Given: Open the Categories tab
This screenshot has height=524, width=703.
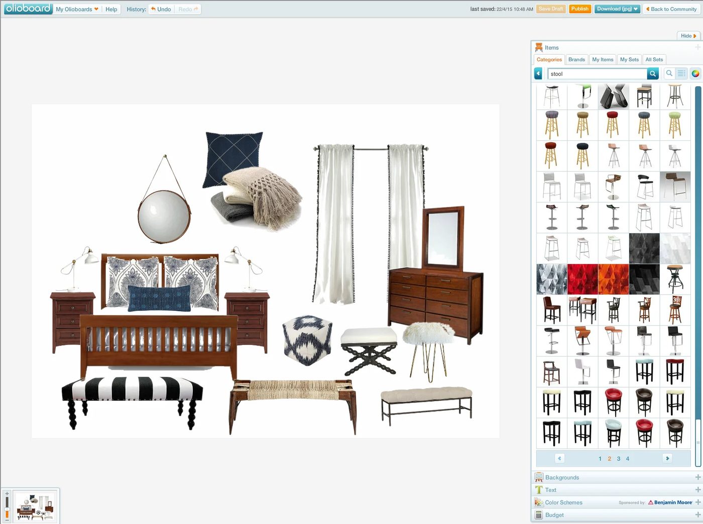Looking at the screenshot, I should [x=549, y=59].
